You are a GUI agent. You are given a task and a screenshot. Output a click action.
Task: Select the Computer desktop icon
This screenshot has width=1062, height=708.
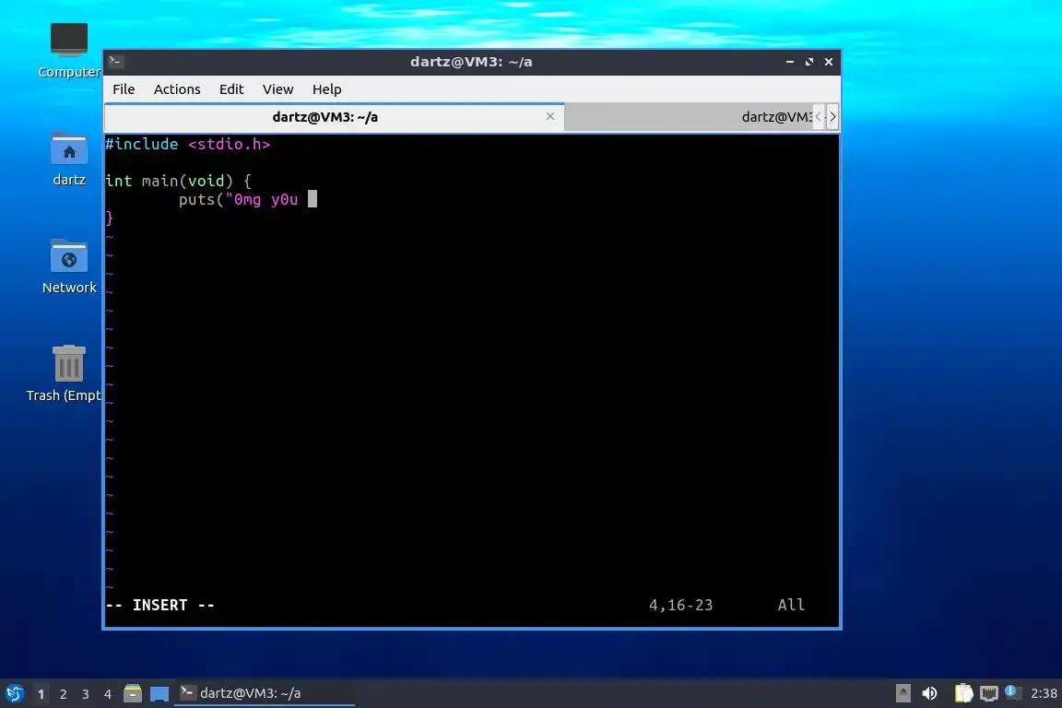pos(69,50)
